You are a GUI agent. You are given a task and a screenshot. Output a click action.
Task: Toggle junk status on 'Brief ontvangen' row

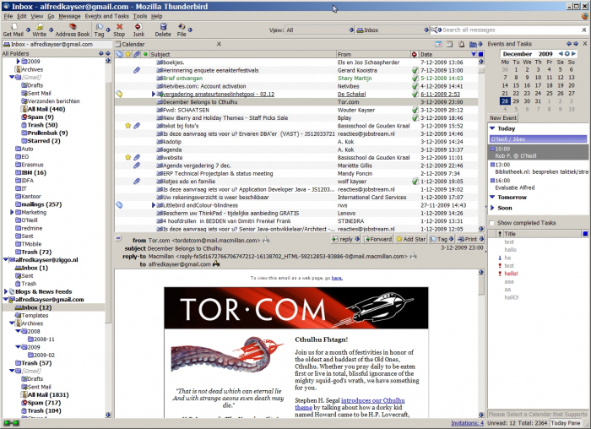tap(415, 78)
